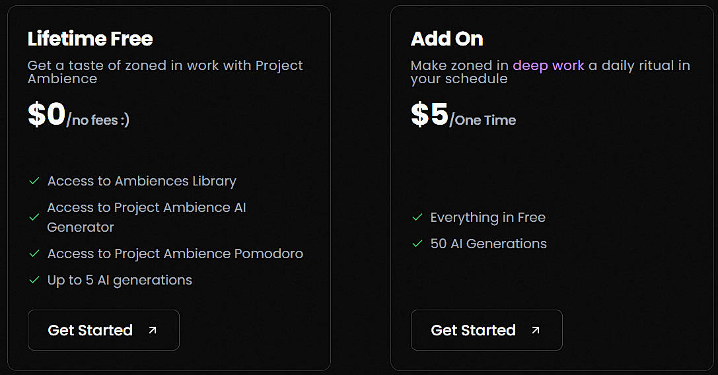Click the $0 price label
Screen dimensions: 718x375
pos(47,116)
